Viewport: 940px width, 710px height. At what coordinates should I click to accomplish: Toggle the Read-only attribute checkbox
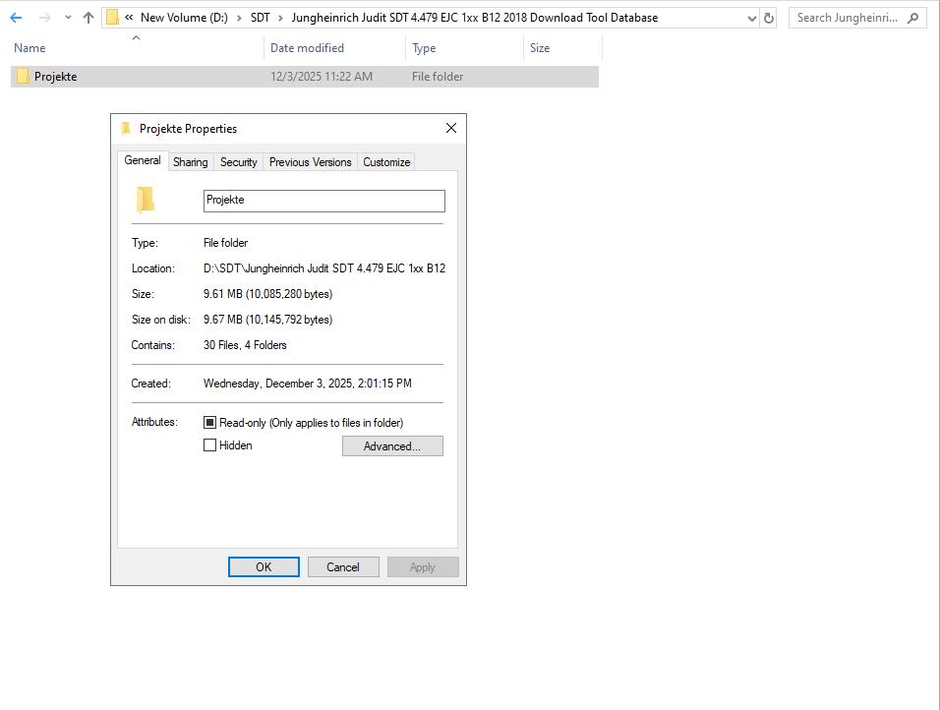(209, 423)
